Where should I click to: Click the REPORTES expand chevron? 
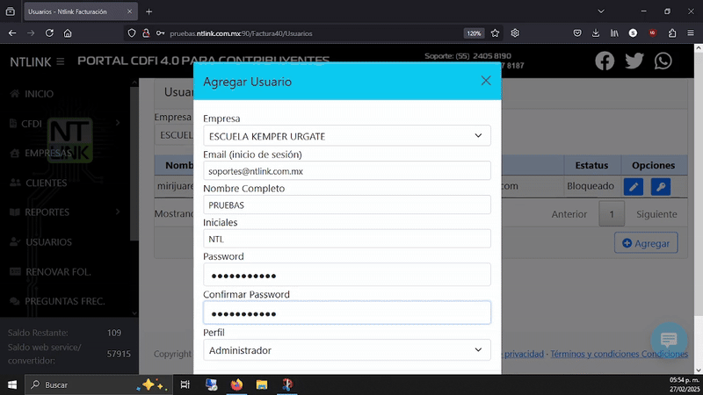coord(118,212)
